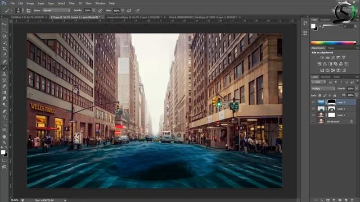Open layer Opacity dropdown arrow

click(357, 89)
